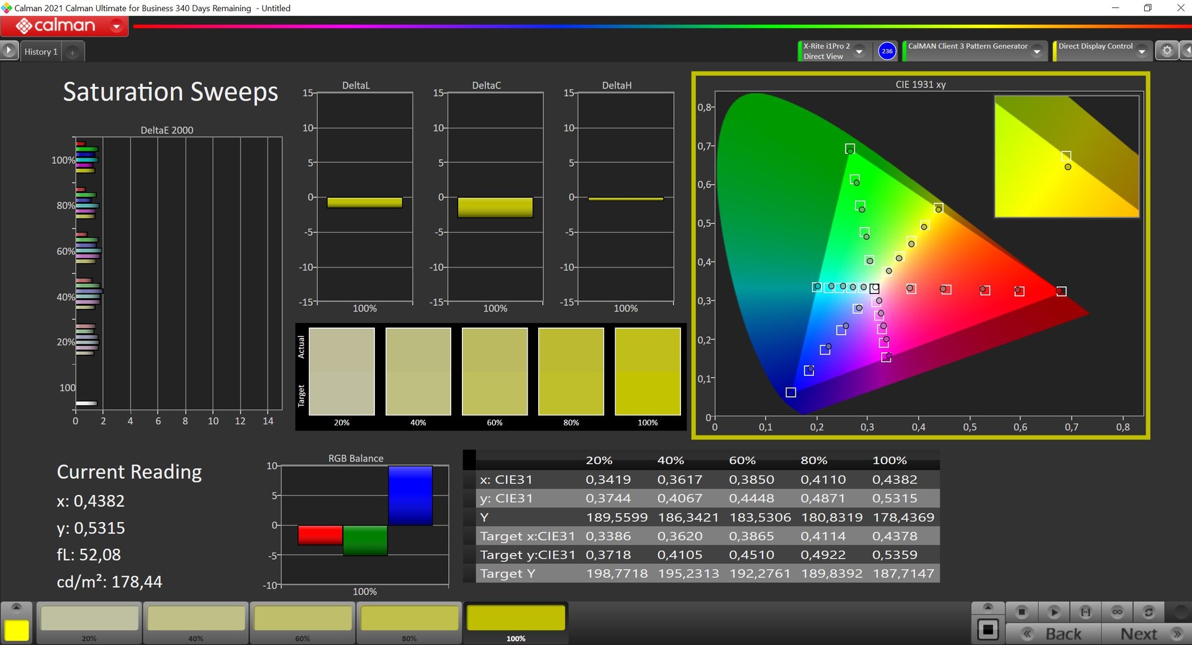This screenshot has width=1192, height=645.
Task: Add a new history tab with plus
Action: (73, 53)
